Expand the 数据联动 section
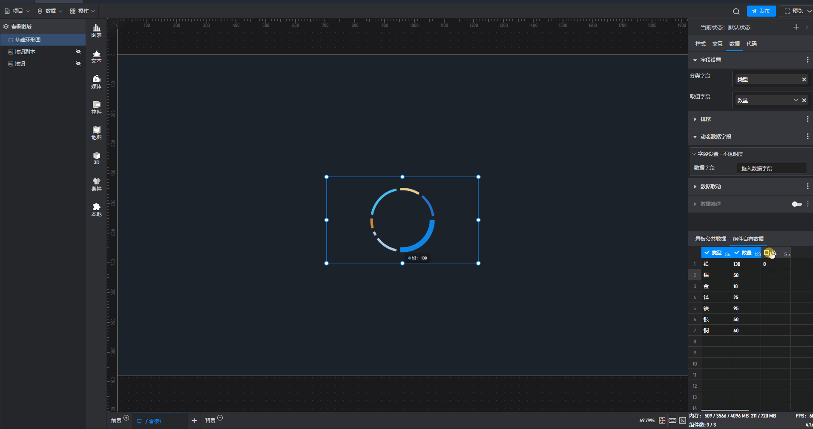The width and height of the screenshot is (813, 429). pyautogui.click(x=710, y=187)
